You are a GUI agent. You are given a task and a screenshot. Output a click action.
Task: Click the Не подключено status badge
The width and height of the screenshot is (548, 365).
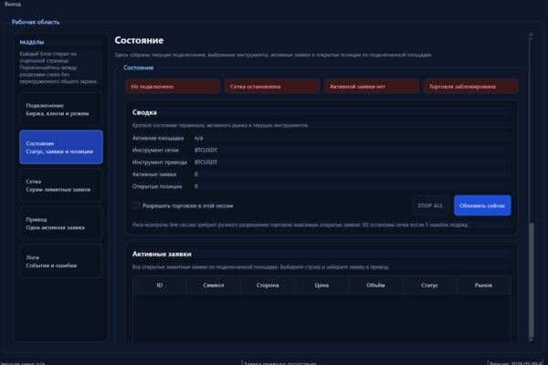pyautogui.click(x=173, y=87)
